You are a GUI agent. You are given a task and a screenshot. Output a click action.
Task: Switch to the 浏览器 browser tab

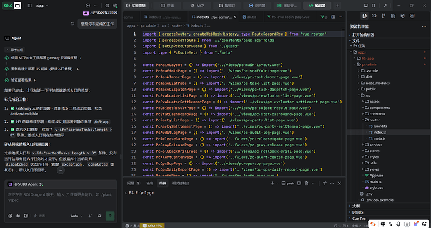tap(257, 6)
